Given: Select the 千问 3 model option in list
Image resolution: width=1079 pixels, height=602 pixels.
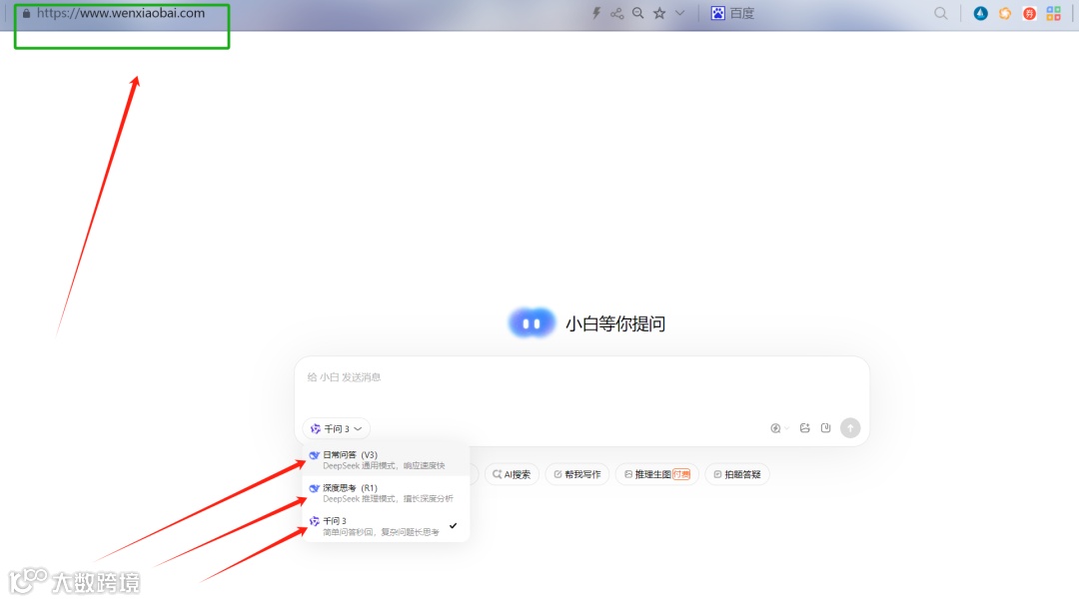Looking at the screenshot, I should coord(386,526).
